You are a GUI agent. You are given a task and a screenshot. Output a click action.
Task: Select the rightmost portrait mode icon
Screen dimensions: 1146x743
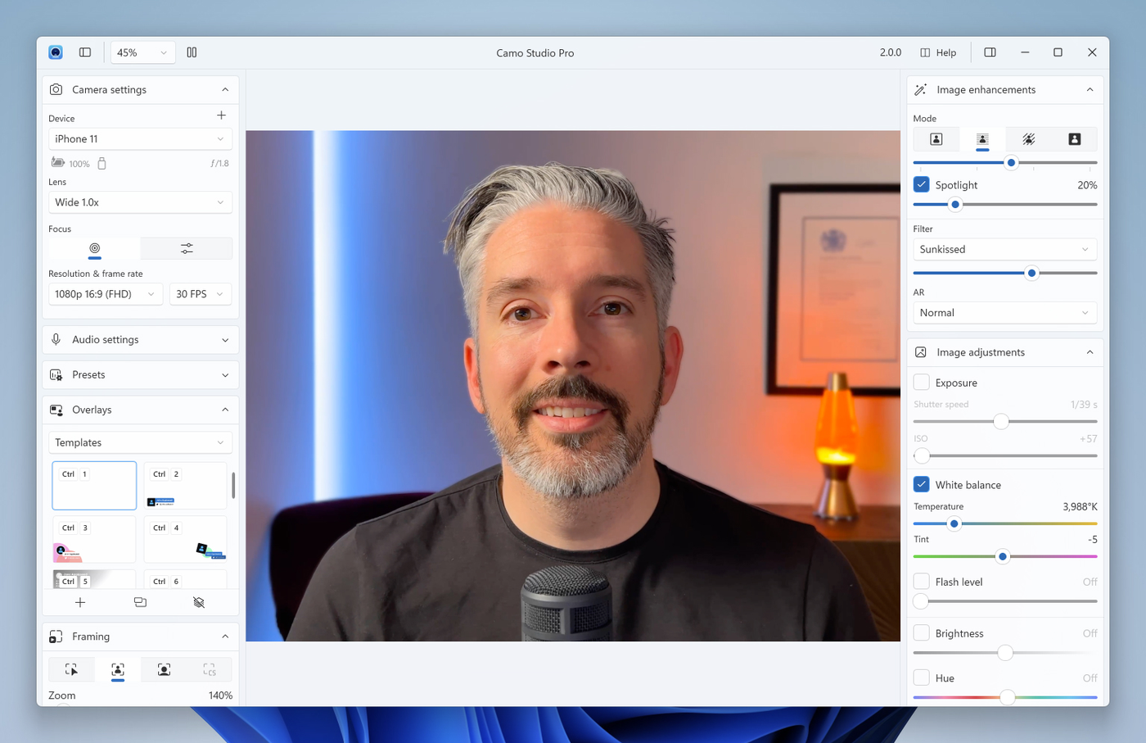click(1074, 139)
